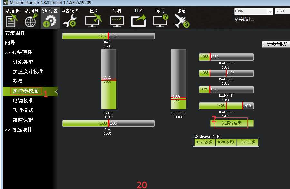Click the 捐赠 donate airplane icon
290x189 pixels.
[x=182, y=21]
